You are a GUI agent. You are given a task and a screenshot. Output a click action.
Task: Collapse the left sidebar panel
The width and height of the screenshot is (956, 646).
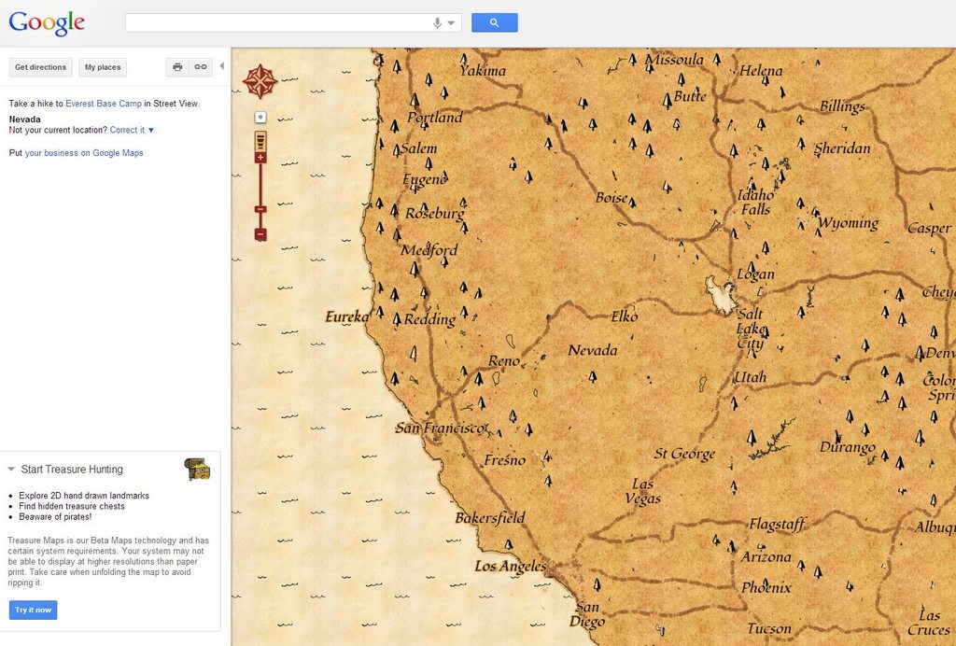pyautogui.click(x=221, y=66)
